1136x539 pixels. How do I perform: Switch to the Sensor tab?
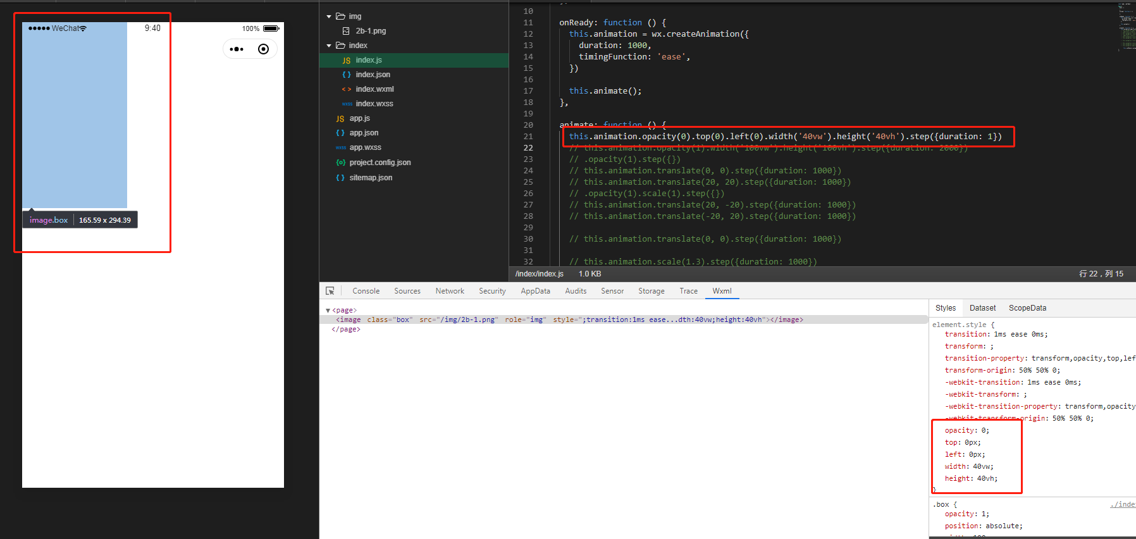(x=612, y=291)
